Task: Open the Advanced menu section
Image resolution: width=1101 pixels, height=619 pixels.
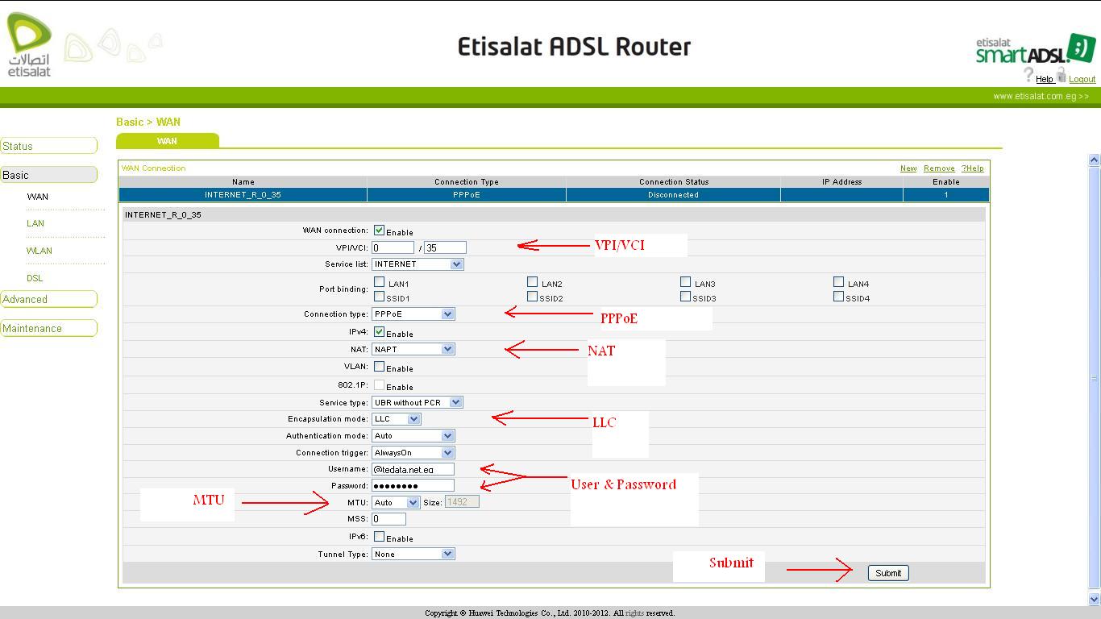Action: click(x=48, y=299)
